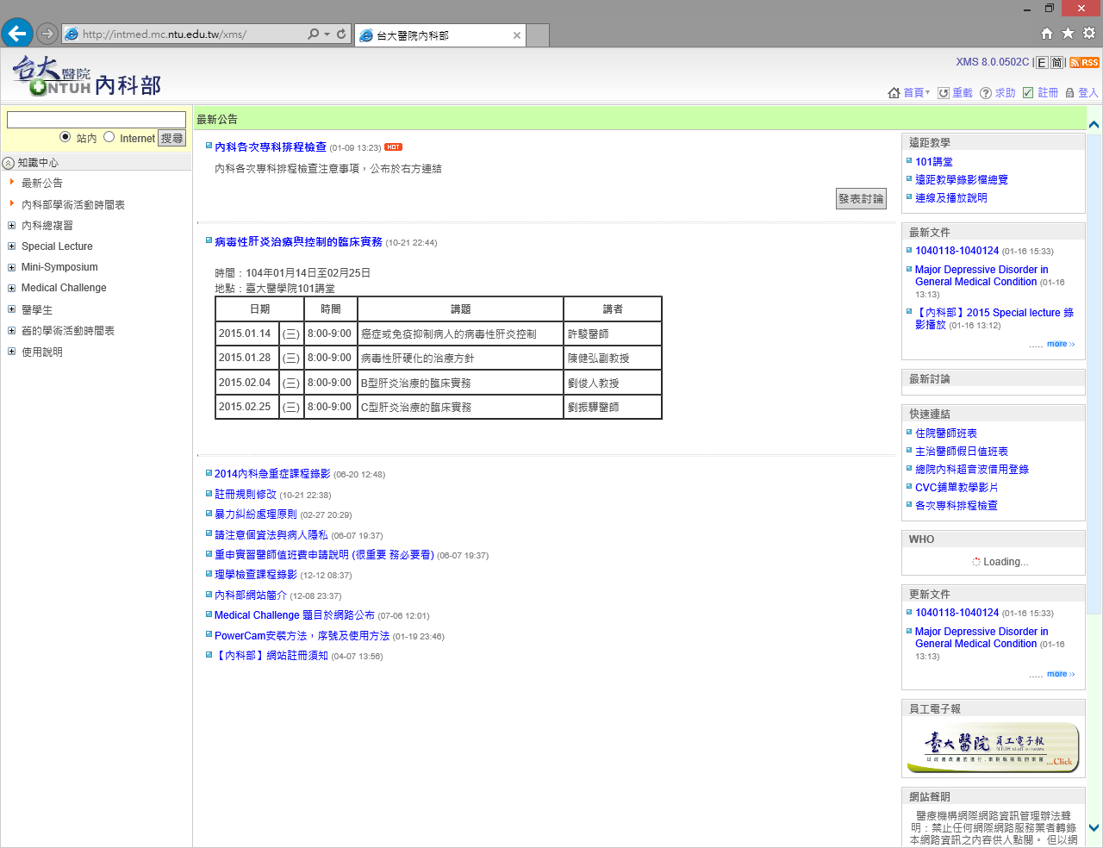Expand the 內科總複習 tree item
The width and height of the screenshot is (1103, 848).
tap(12, 226)
